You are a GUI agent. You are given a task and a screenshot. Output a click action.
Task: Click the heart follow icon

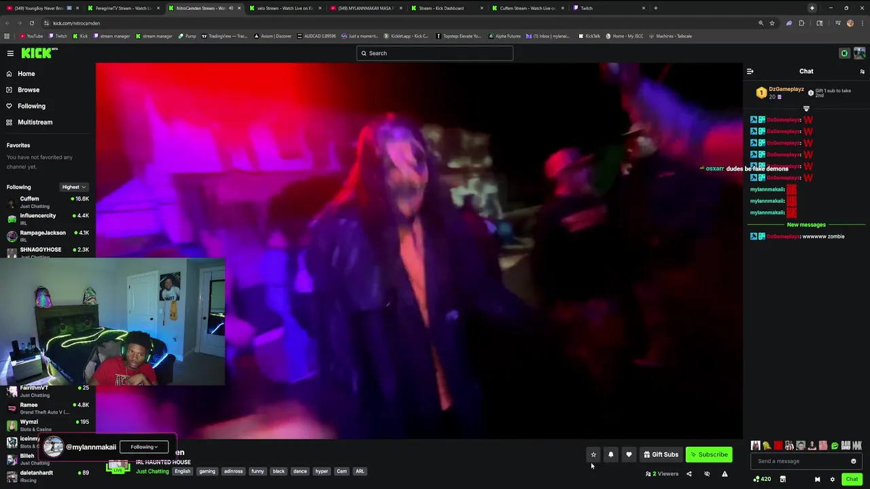tap(629, 454)
